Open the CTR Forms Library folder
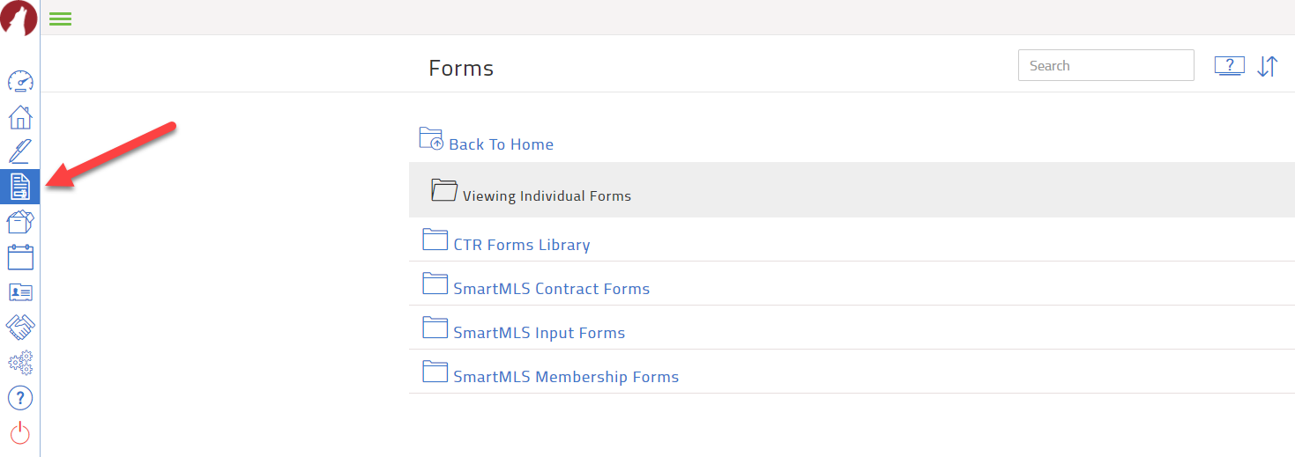Image resolution: width=1295 pixels, height=457 pixels. click(x=521, y=245)
